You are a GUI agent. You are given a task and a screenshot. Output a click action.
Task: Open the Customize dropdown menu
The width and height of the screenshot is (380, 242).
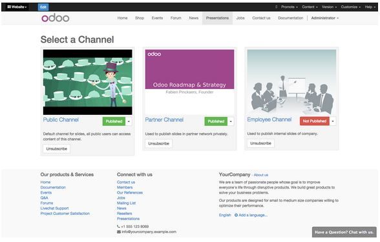point(351,7)
